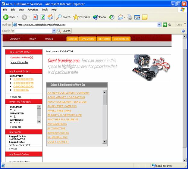This screenshot has height=169, width=188.
Task: Open the Favorites star button
Action: coord(82,17)
